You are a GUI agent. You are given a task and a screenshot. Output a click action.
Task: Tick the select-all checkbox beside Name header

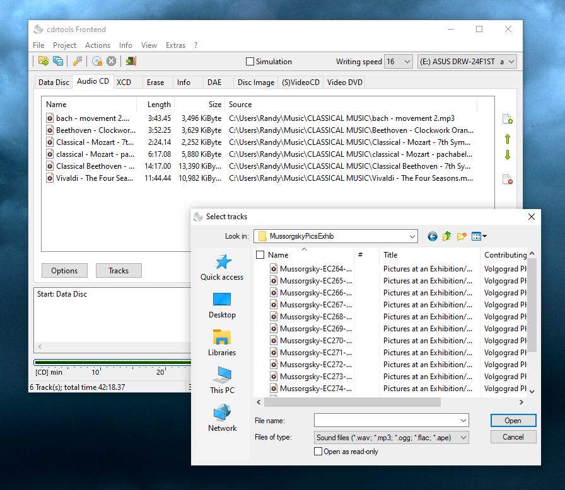(260, 254)
